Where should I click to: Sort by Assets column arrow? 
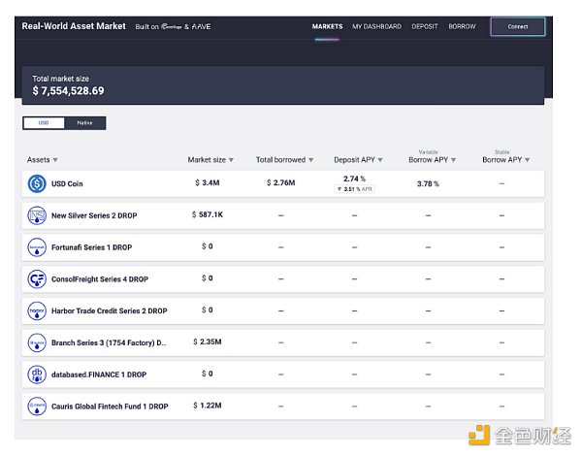[x=55, y=160]
